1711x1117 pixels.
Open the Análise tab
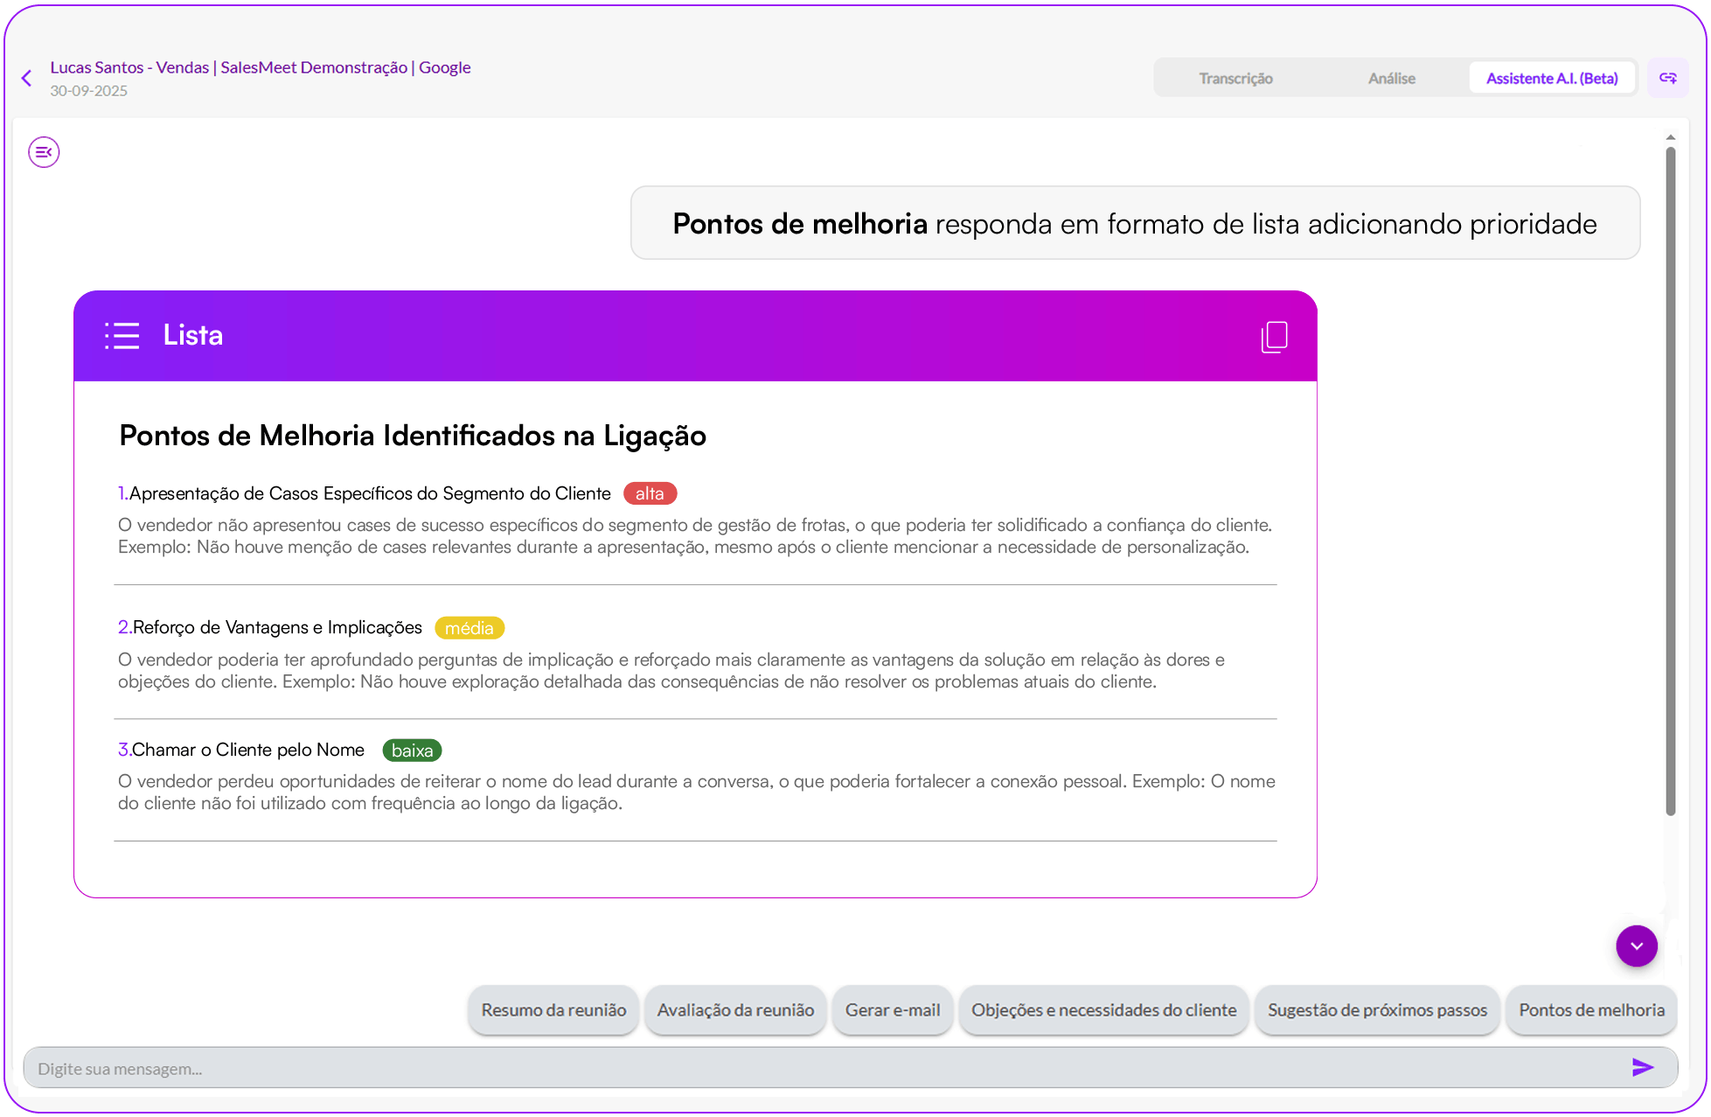coord(1391,79)
